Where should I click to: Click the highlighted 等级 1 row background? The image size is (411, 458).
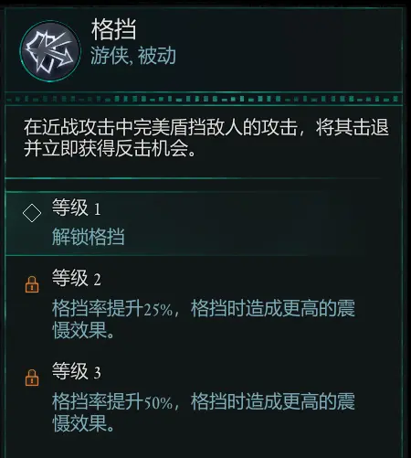tap(204, 223)
